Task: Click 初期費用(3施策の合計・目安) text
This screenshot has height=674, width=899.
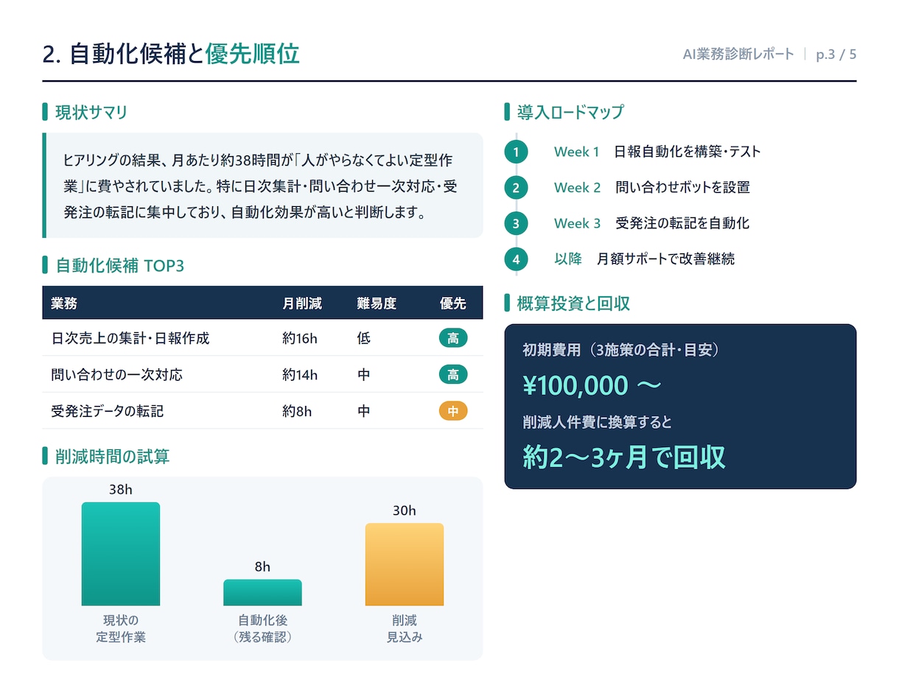Action: [x=621, y=351]
